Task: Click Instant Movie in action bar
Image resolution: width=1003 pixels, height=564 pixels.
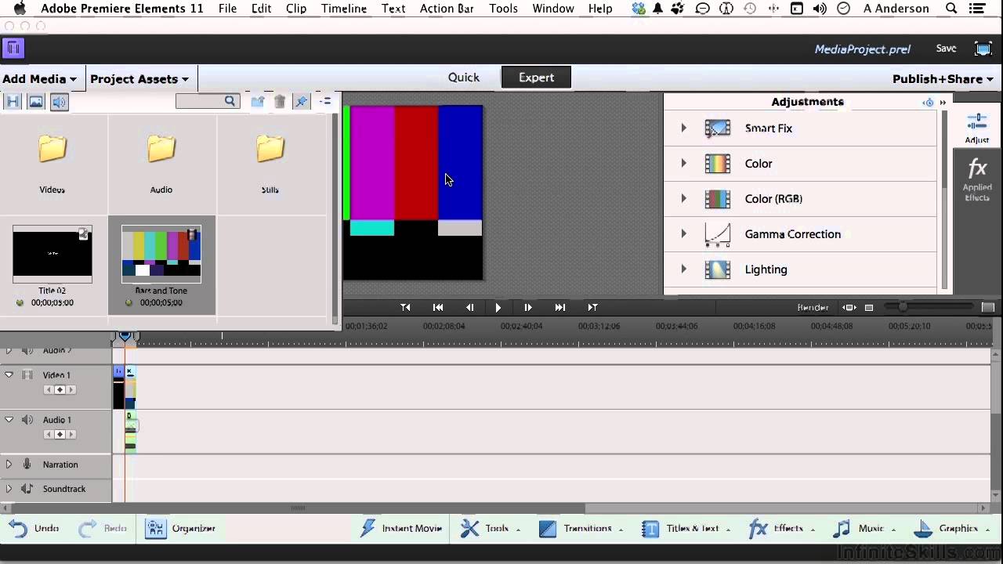Action: coord(400,528)
